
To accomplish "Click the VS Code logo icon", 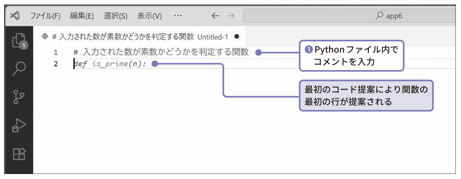I will pos(15,16).
